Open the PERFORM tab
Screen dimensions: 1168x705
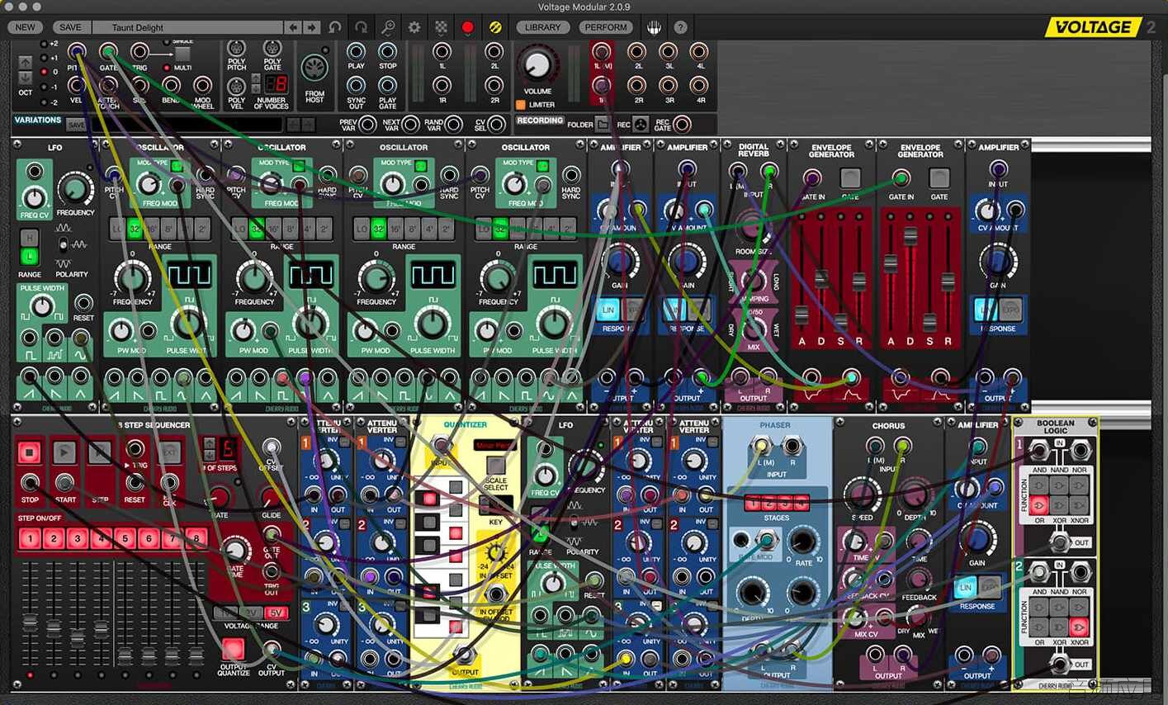[606, 27]
